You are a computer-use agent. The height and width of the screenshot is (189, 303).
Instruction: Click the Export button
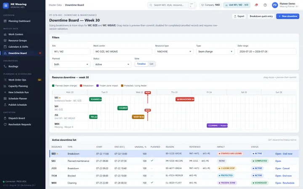pyautogui.click(x=239, y=16)
